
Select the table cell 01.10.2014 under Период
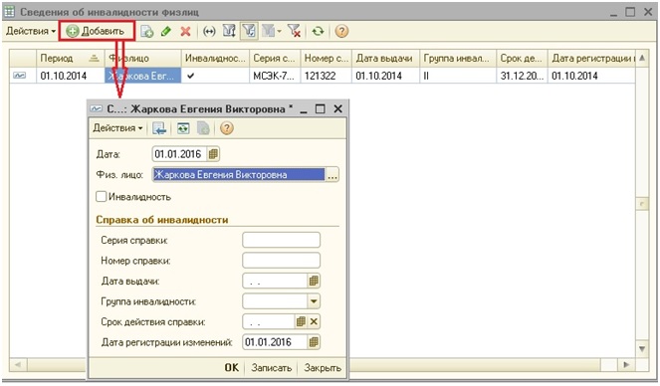(x=71, y=76)
